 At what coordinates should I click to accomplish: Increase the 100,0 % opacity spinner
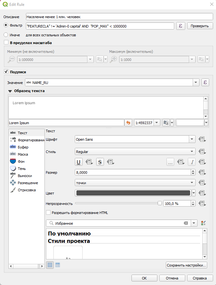pos(193,202)
